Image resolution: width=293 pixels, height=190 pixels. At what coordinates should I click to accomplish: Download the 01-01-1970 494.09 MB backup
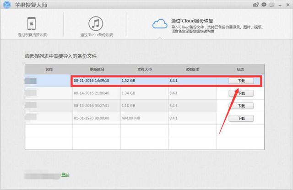coord(241,118)
